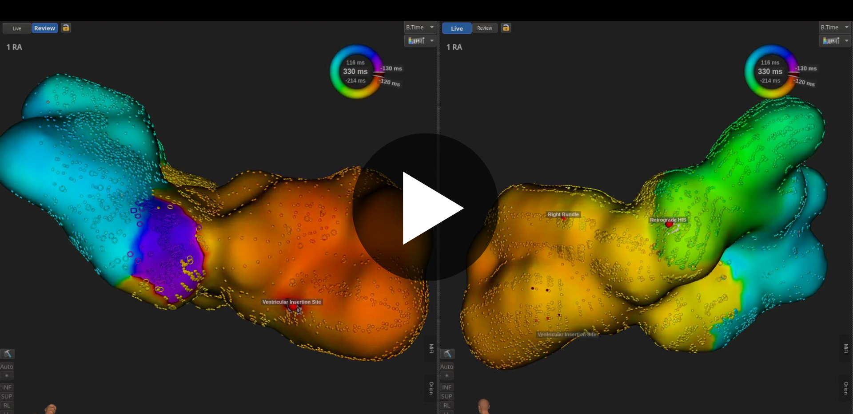This screenshot has height=414, width=853.
Task: Switch right panel to Review mode
Action: point(484,28)
